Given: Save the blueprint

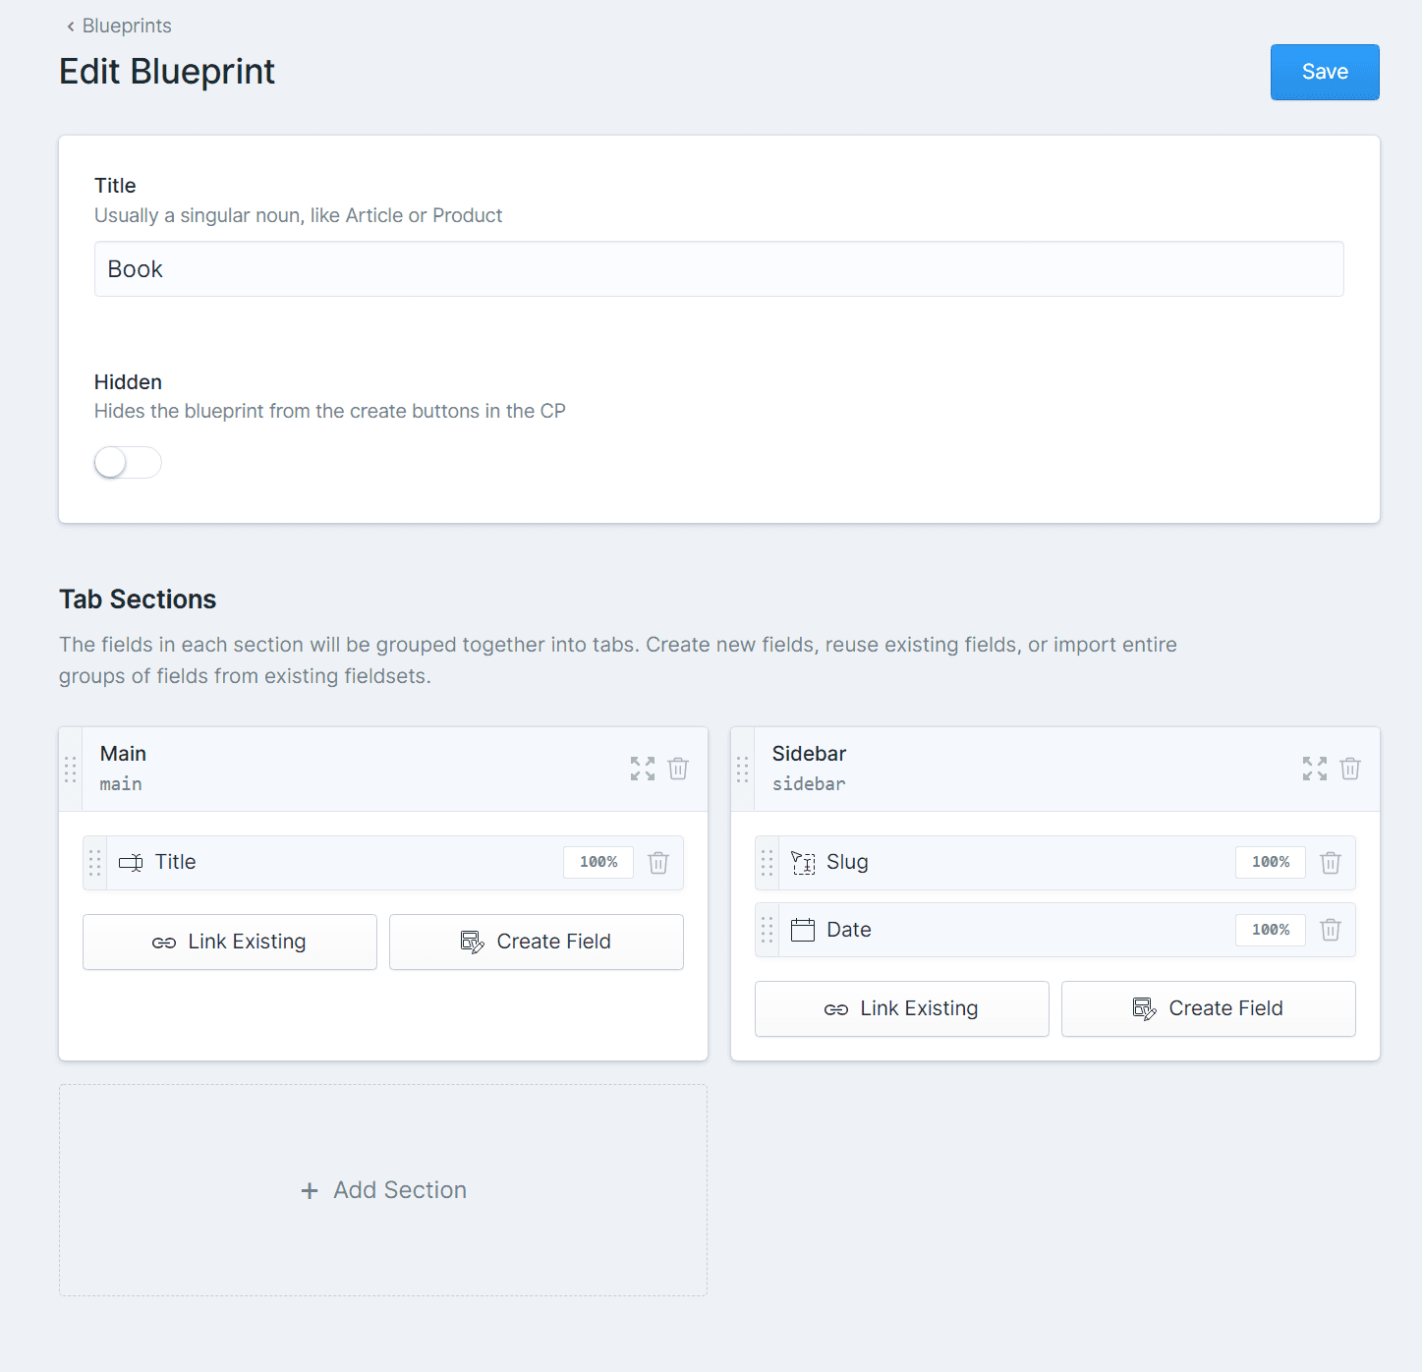Looking at the screenshot, I should click(x=1325, y=72).
